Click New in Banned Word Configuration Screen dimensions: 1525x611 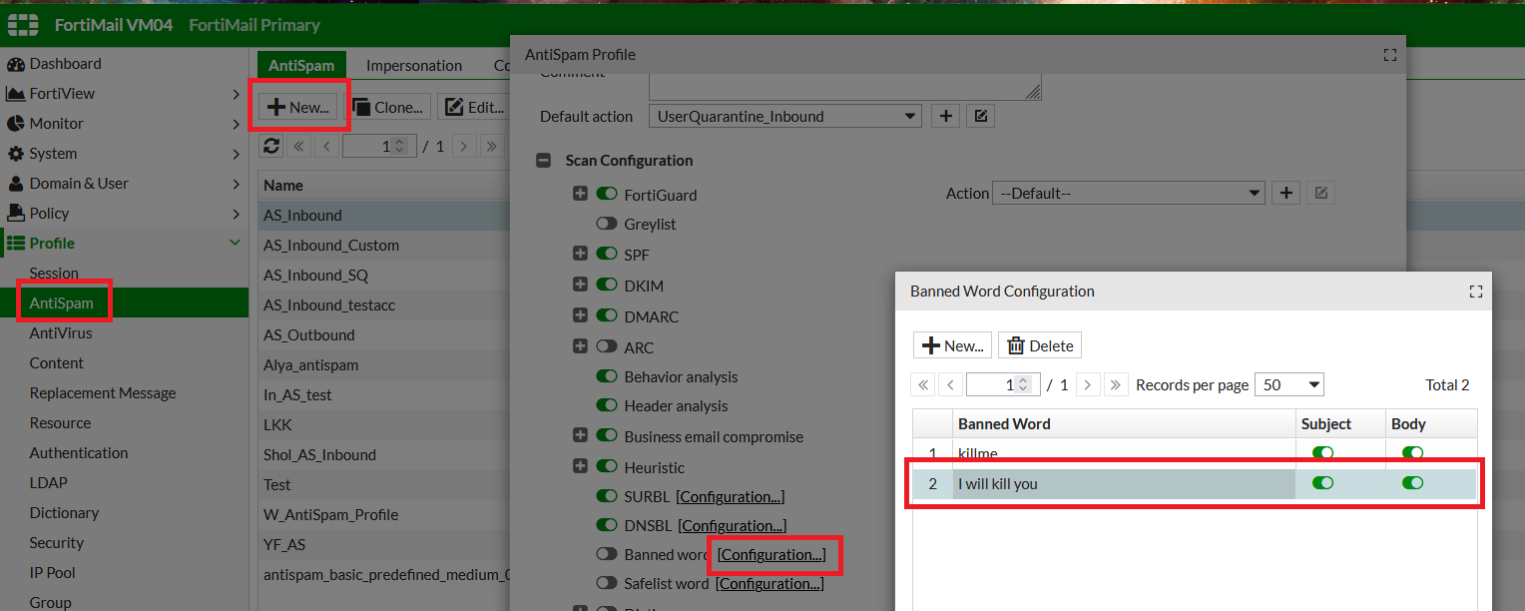(x=952, y=345)
